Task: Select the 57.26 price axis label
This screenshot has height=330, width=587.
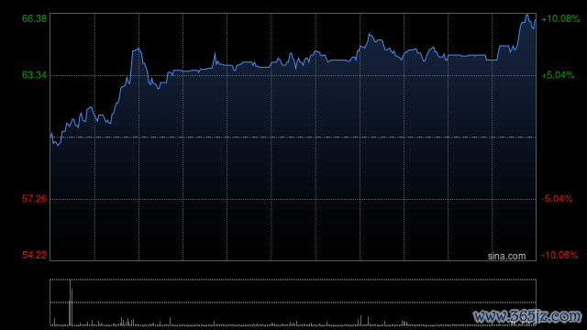Action: pyautogui.click(x=34, y=199)
